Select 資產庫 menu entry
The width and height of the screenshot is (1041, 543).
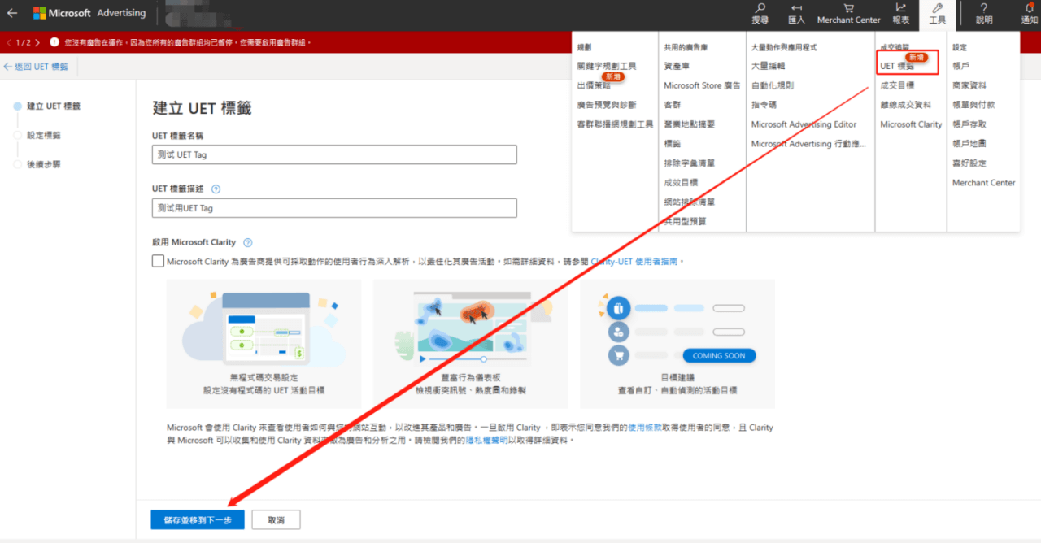point(677,66)
